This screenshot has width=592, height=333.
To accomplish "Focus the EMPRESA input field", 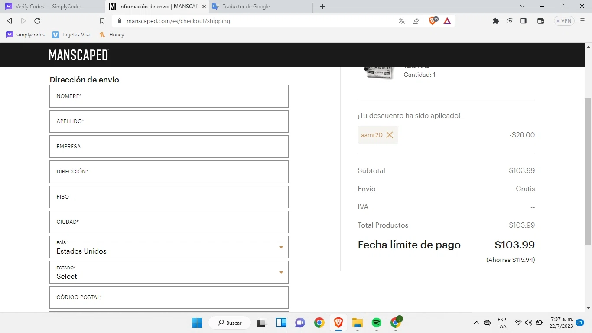I will click(169, 147).
